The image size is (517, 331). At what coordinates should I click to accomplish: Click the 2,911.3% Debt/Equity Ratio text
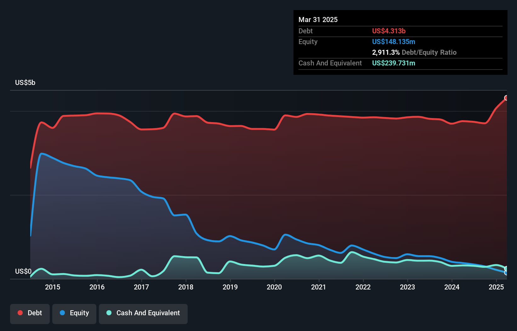point(414,52)
